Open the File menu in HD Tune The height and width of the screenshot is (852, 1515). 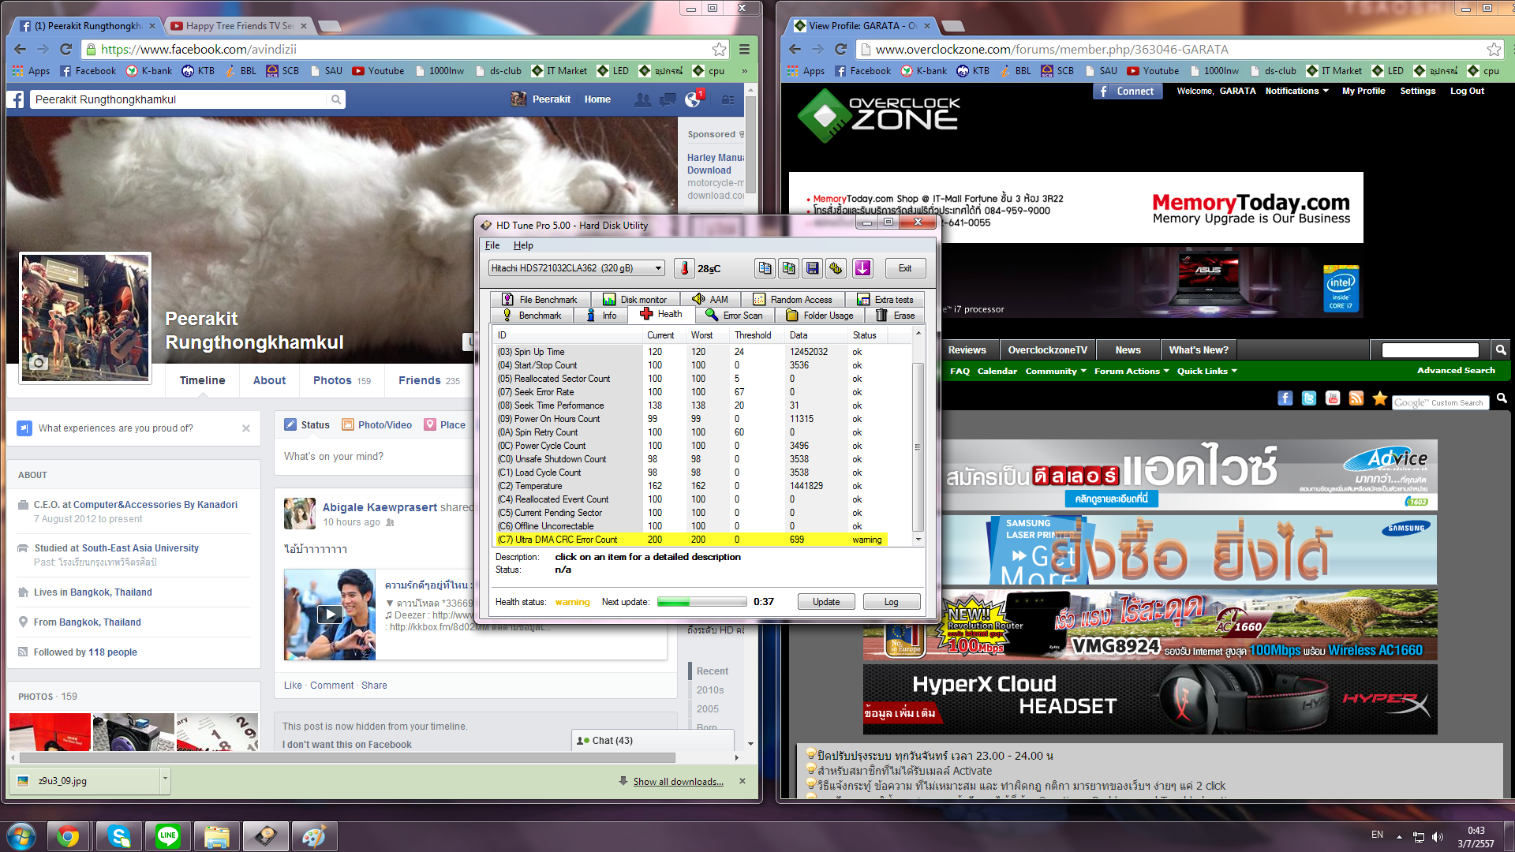click(492, 245)
